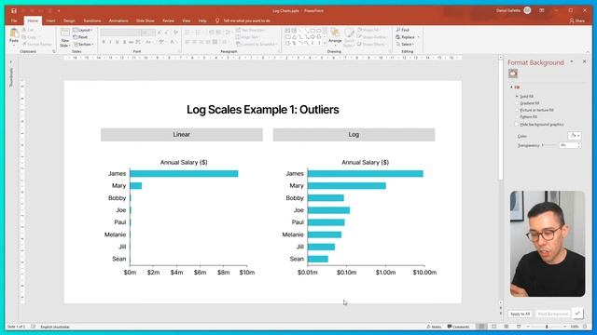Switch to Reading view icon
Viewport: 597px width, 335px height.
[507, 327]
